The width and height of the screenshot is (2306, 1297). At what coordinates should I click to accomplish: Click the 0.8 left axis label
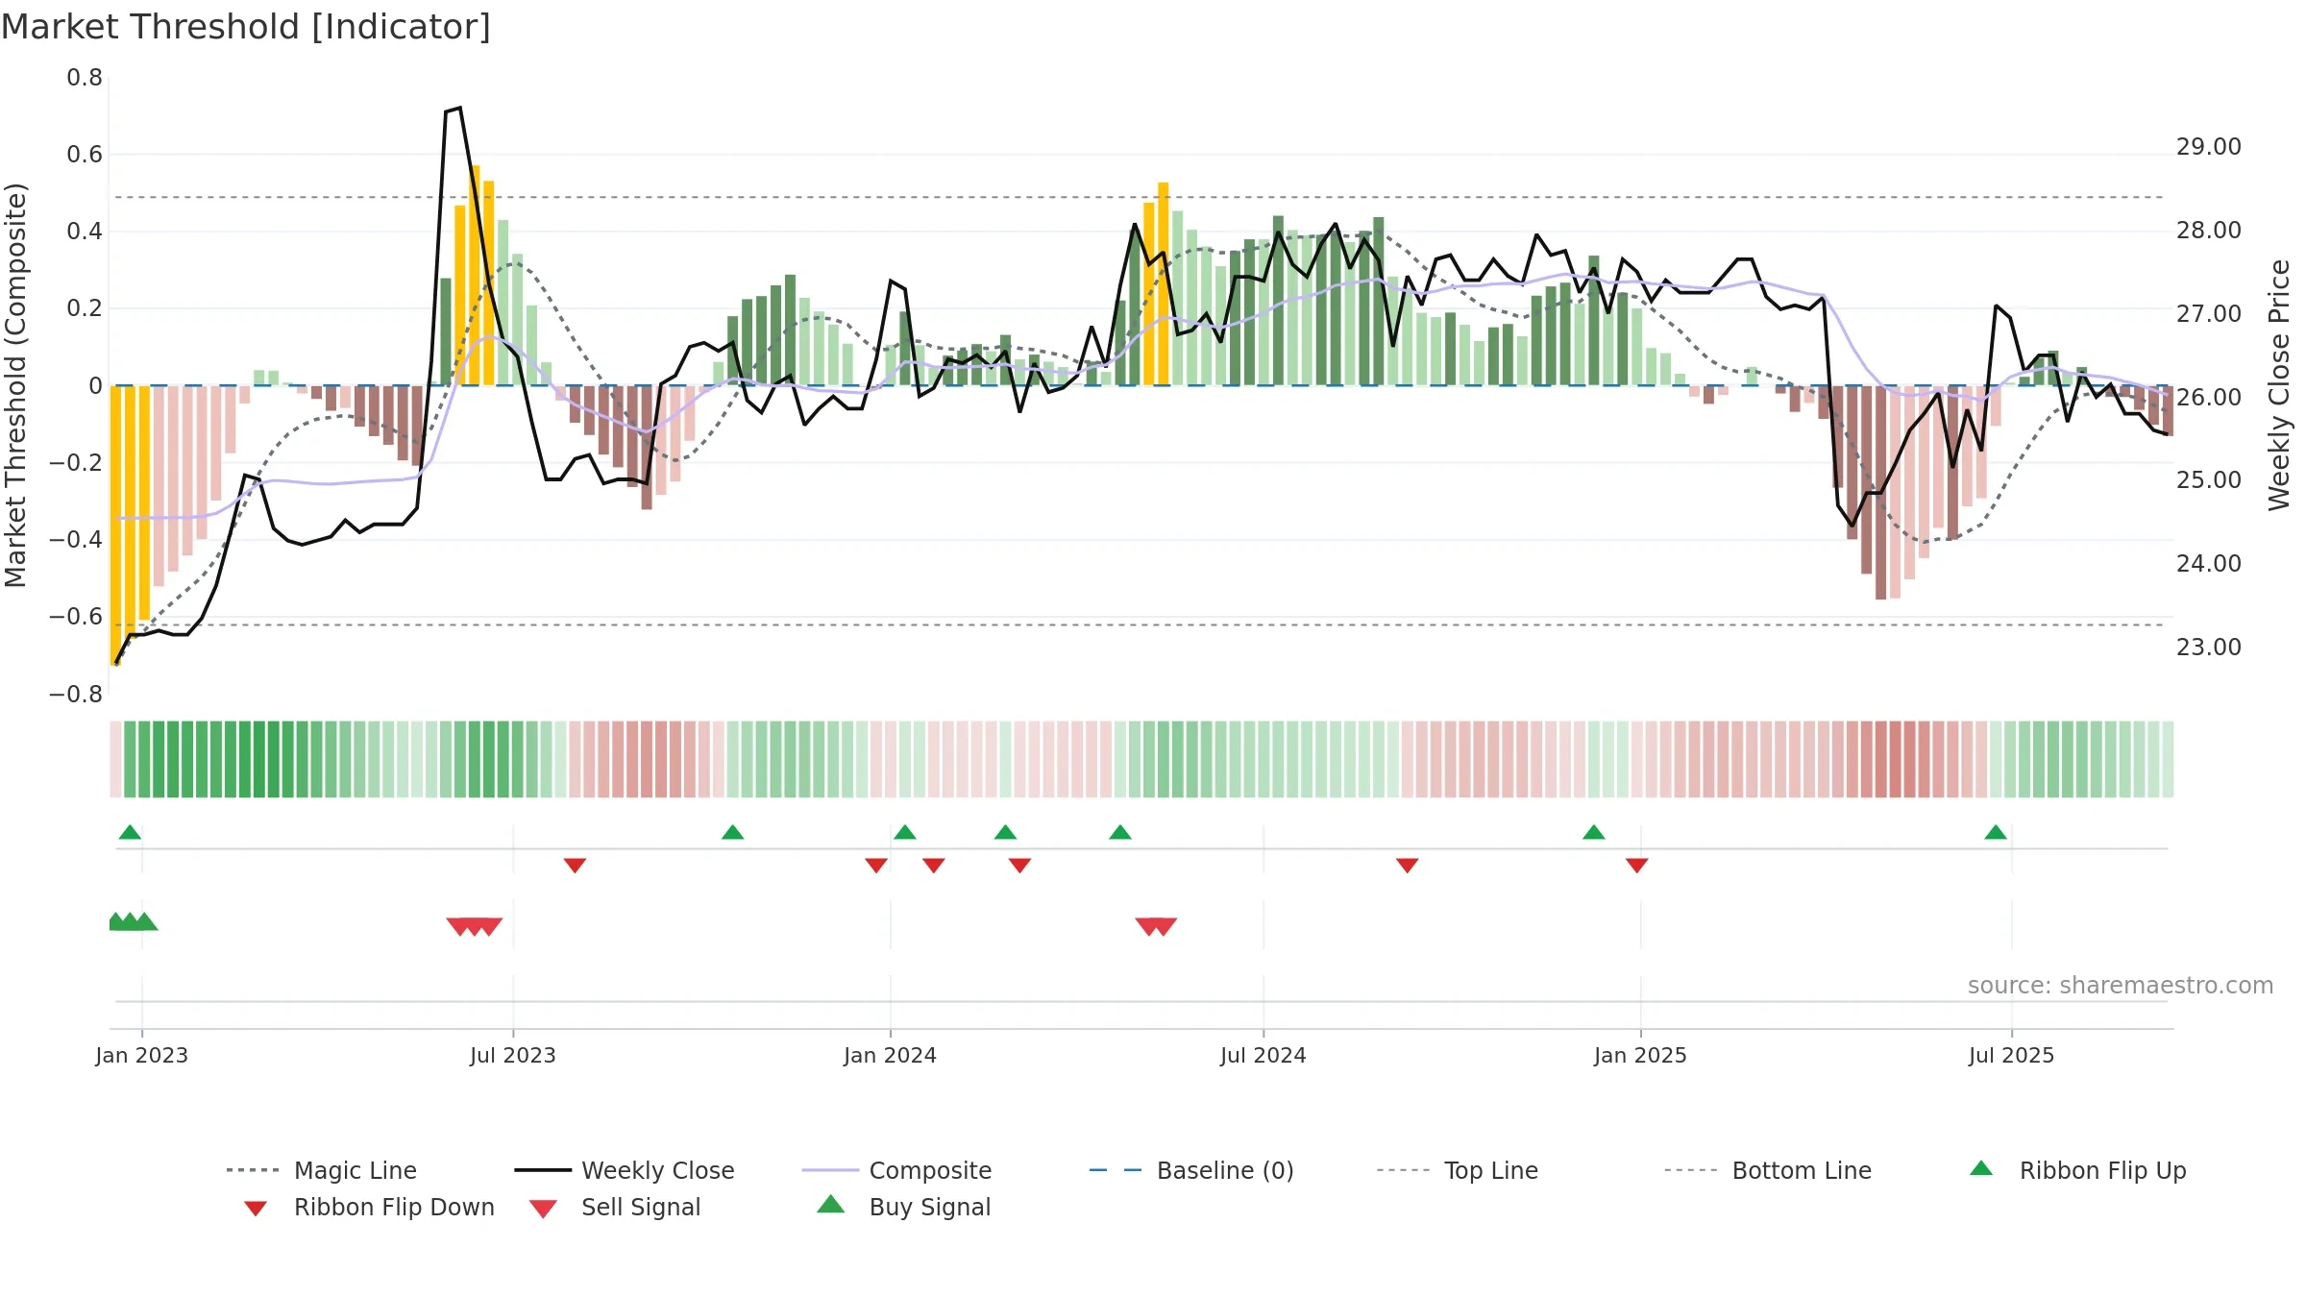pyautogui.click(x=85, y=78)
